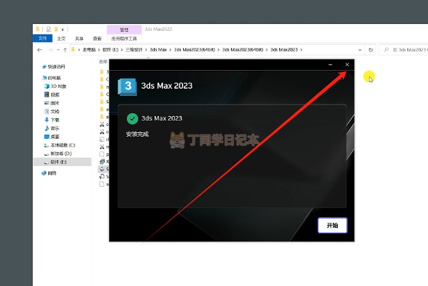The image size is (428, 286).
Task: Select 快速访问 in the navigation pane
Action: tap(53, 67)
